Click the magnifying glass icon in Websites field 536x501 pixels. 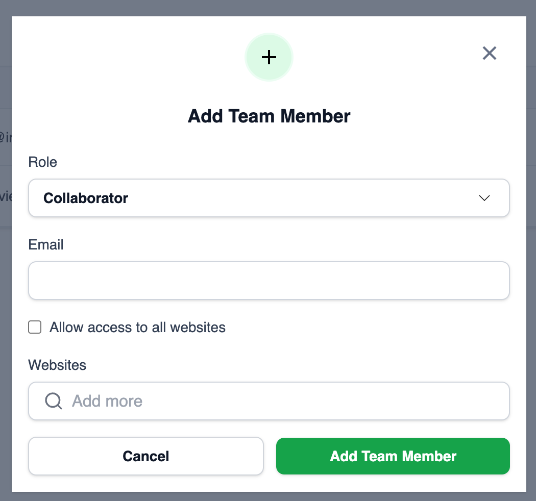tap(53, 401)
